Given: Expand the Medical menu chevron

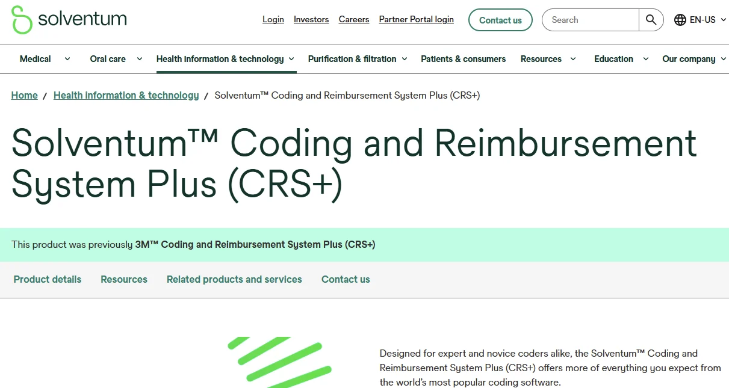Looking at the screenshot, I should pyautogui.click(x=67, y=59).
